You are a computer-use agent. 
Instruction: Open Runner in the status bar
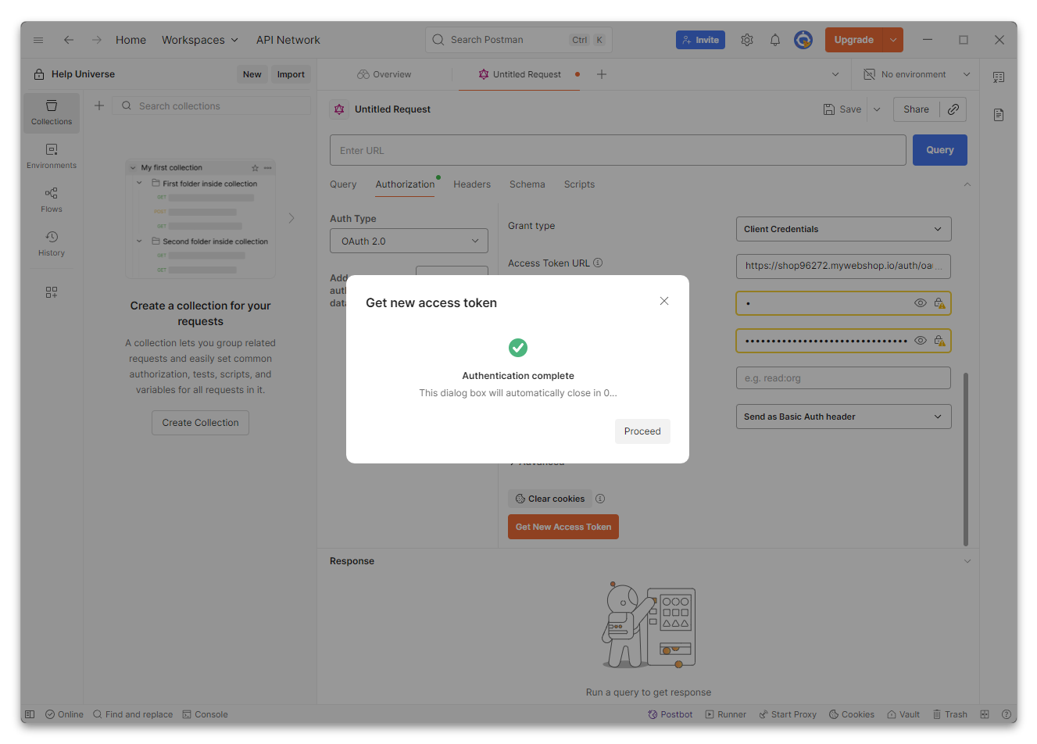pos(726,714)
